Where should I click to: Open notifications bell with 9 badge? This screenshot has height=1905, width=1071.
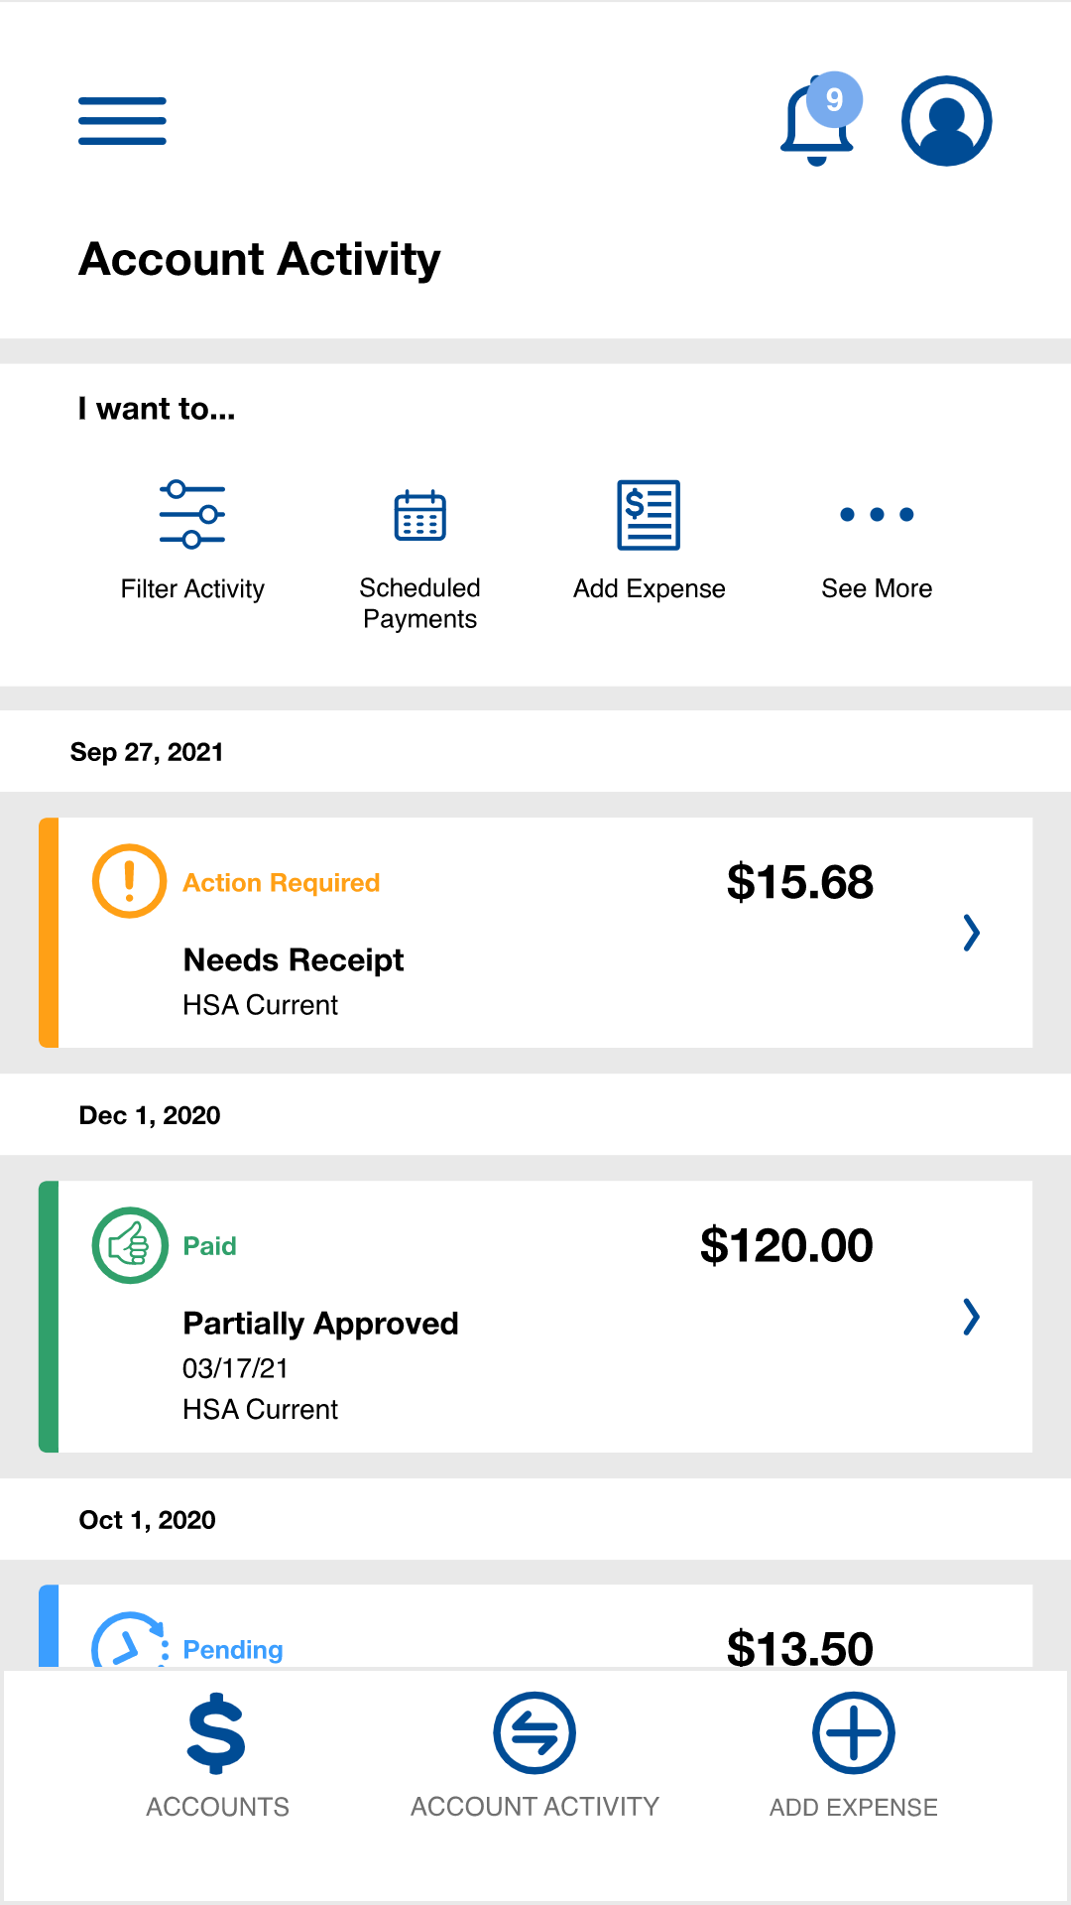click(x=821, y=119)
